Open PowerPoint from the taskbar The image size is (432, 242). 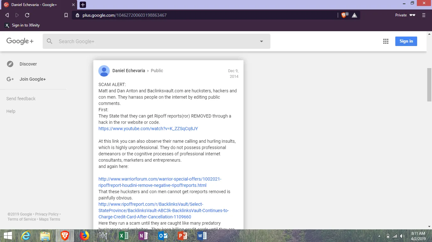182,236
